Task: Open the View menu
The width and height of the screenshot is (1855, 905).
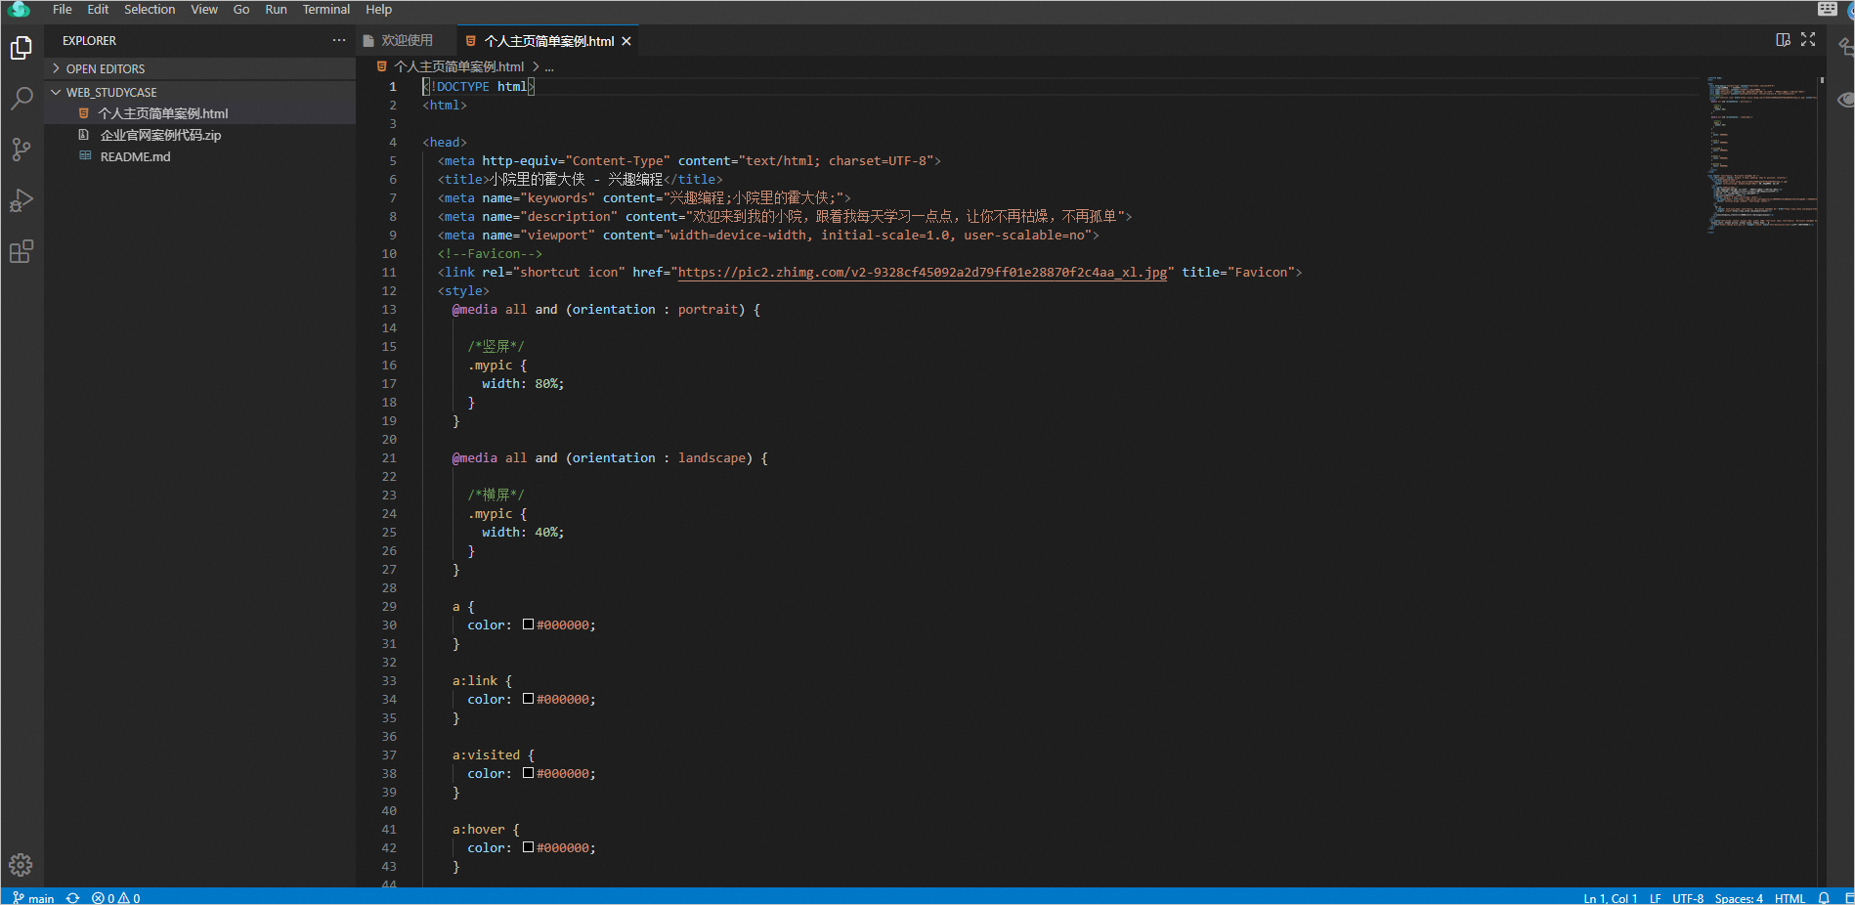Action: 204,10
